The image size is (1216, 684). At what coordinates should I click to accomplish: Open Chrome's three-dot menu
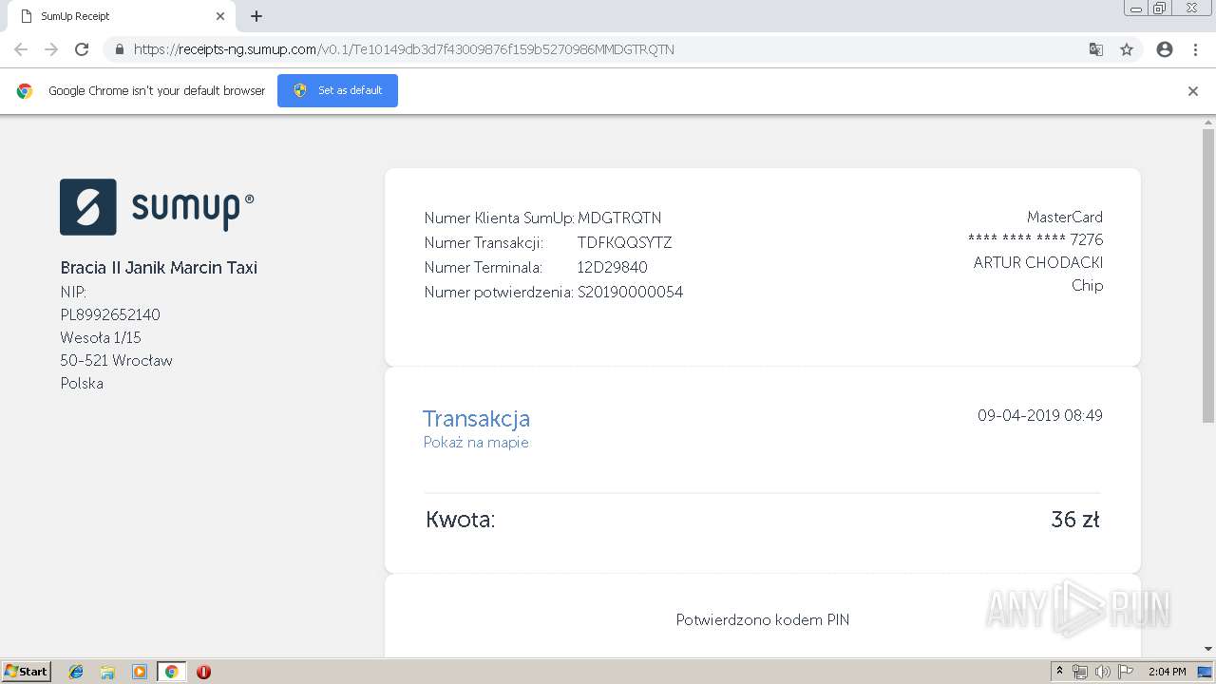tap(1195, 49)
